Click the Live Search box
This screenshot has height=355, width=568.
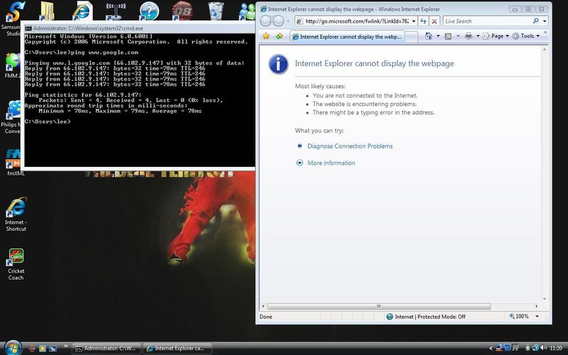487,21
